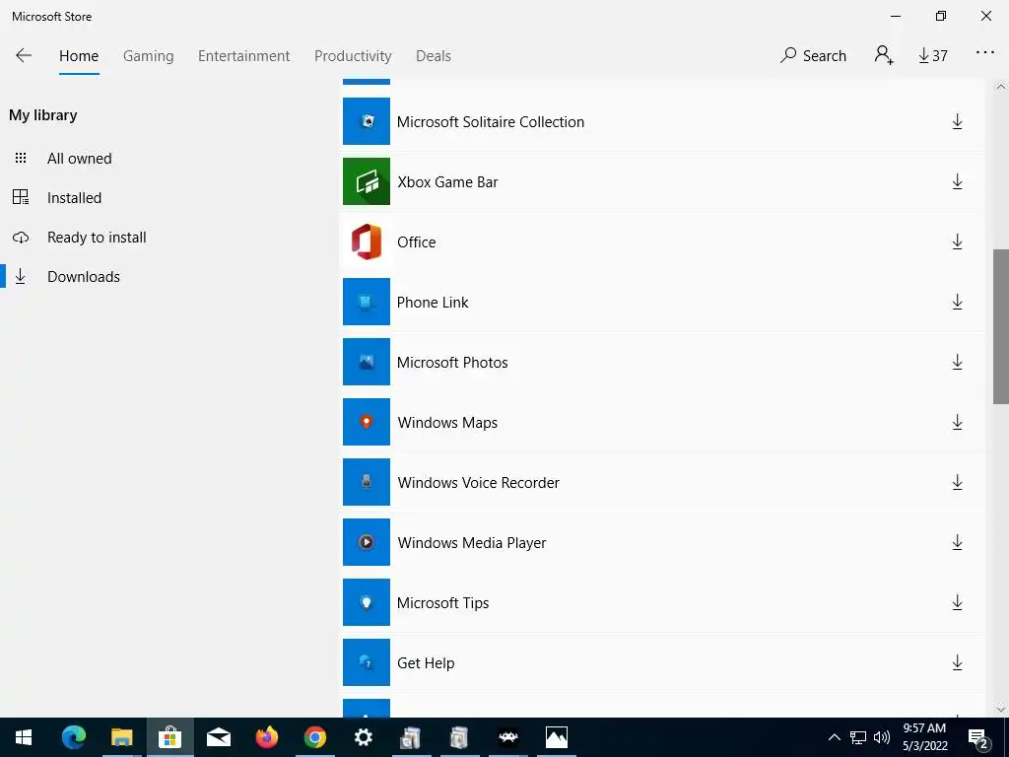Viewport: 1009px width, 757px height.
Task: Open the Microsoft Photos app tile
Action: pos(367,362)
